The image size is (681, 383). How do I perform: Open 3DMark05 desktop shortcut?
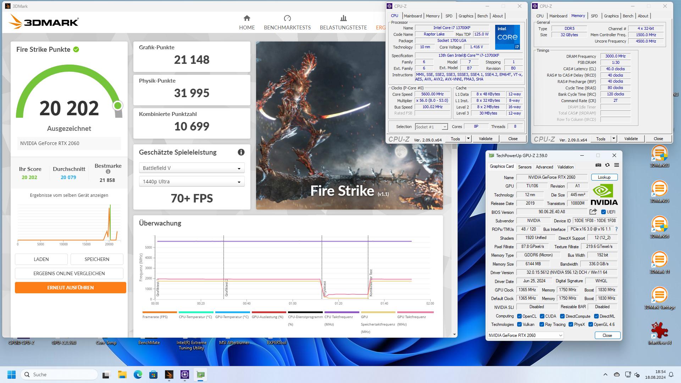[659, 192]
